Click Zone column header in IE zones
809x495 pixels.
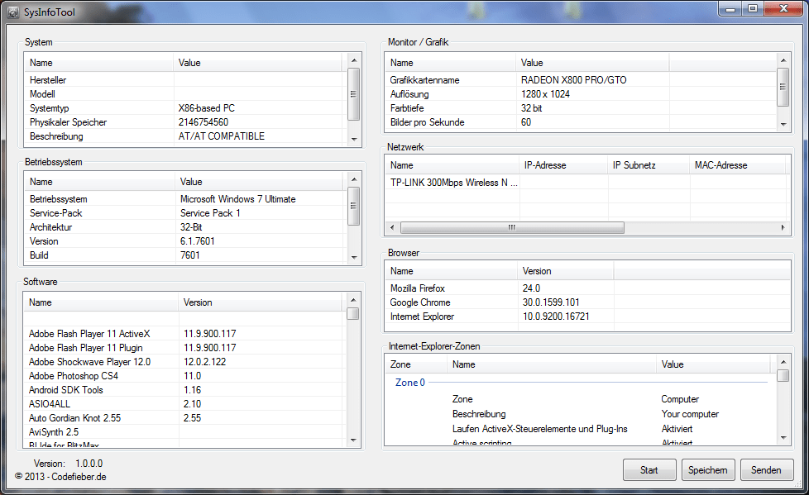click(x=416, y=364)
